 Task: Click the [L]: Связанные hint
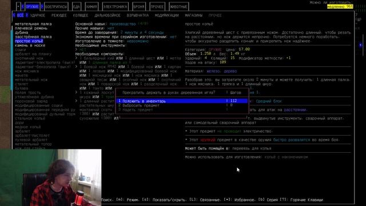[x=205, y=200]
